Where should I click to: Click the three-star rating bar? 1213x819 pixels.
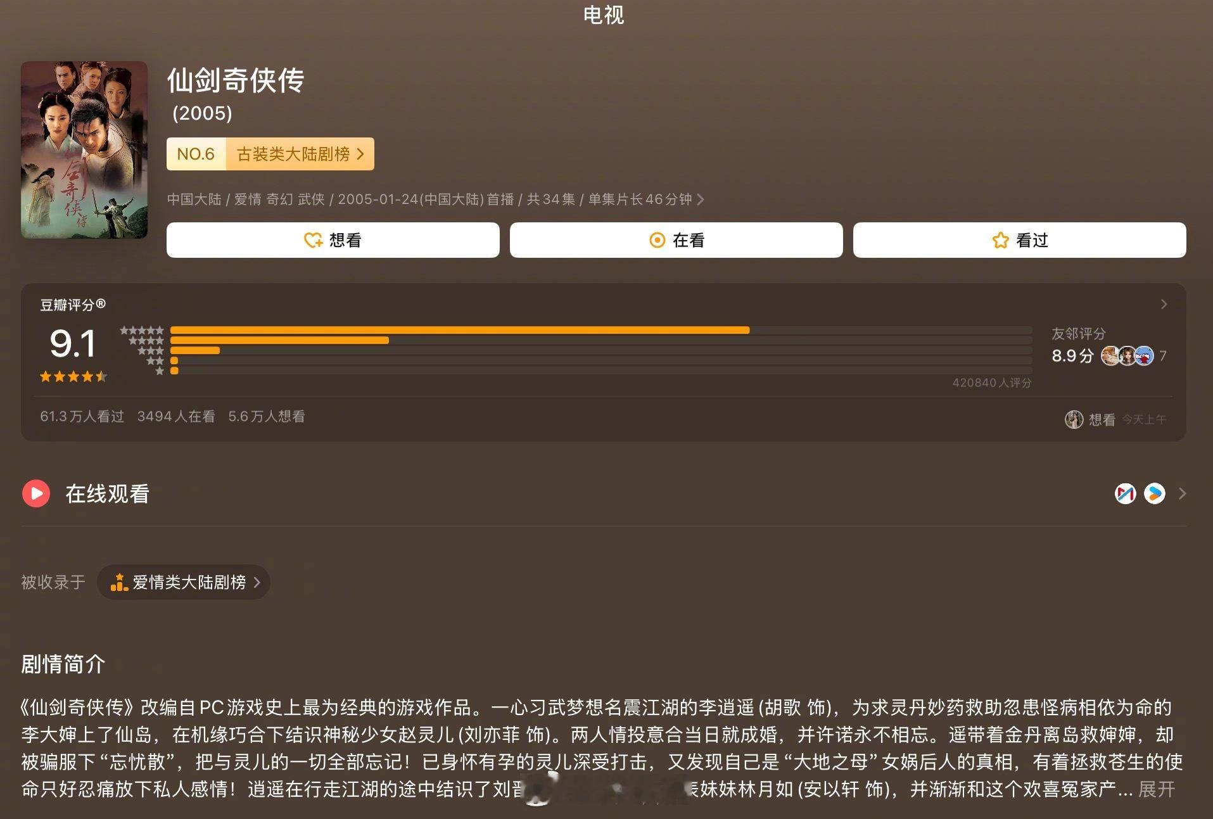coord(601,350)
